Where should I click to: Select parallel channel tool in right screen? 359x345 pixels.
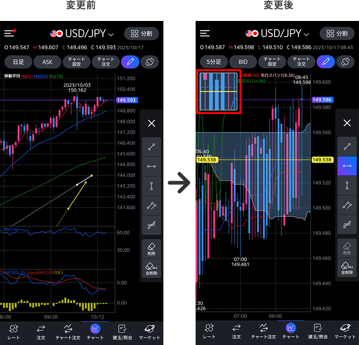tap(347, 225)
